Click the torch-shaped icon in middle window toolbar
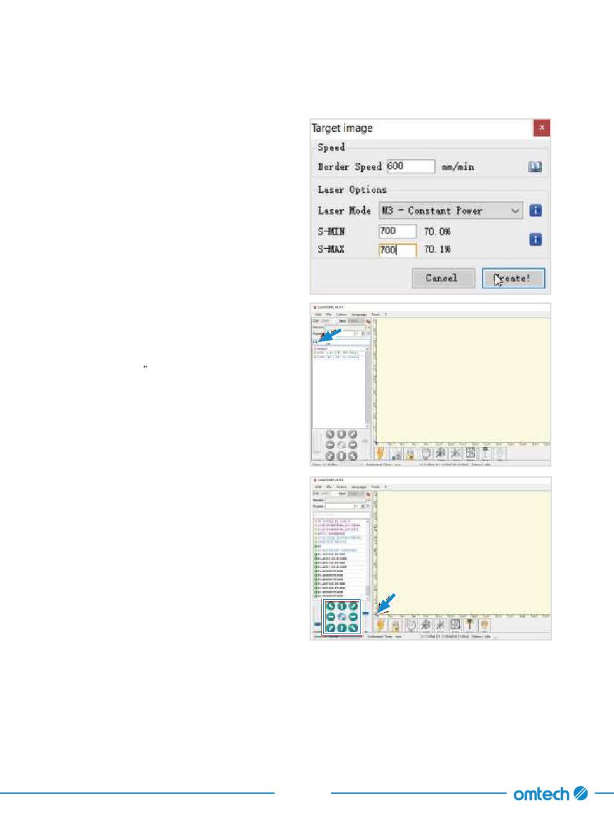The width and height of the screenshot is (614, 839). click(x=485, y=452)
